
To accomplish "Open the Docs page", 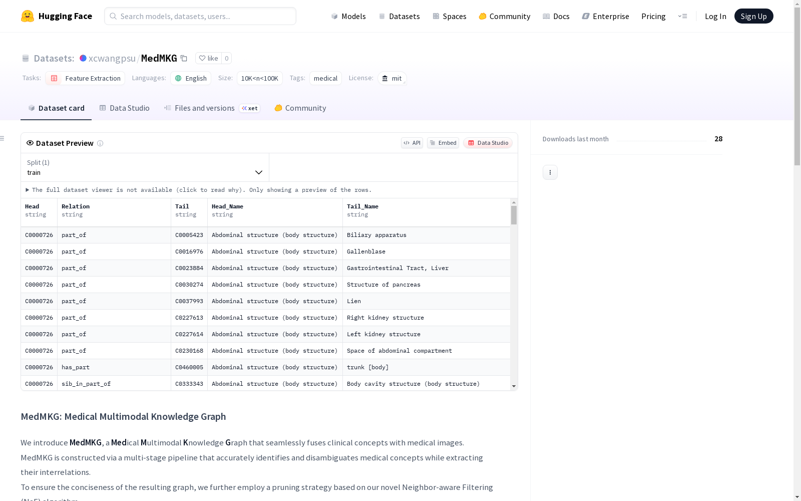I will click(556, 16).
